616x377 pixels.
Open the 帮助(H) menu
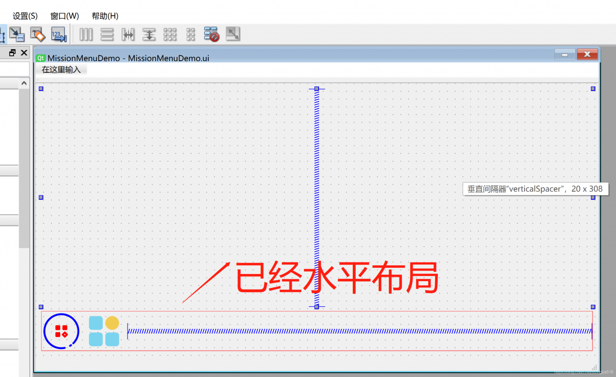click(105, 16)
